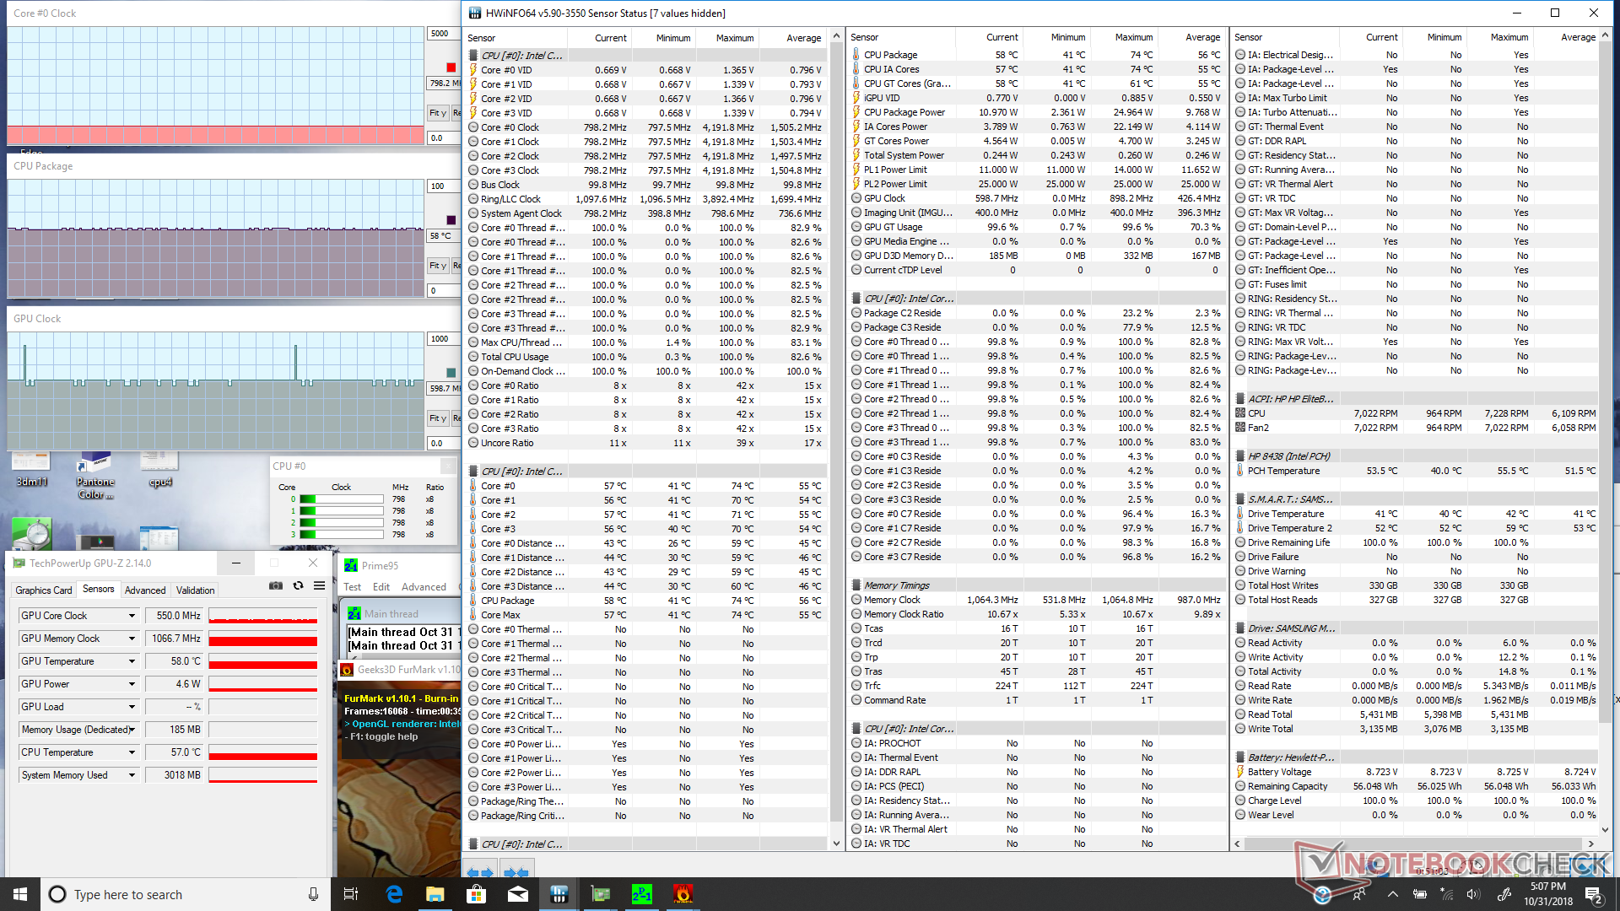Open the Validation tab in GPU-Z

pyautogui.click(x=195, y=590)
